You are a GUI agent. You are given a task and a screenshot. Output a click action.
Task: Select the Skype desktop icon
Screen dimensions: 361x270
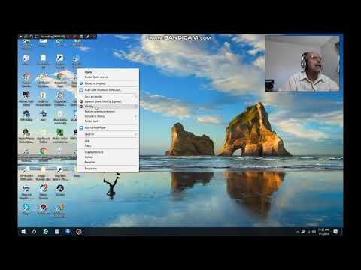coord(26,209)
